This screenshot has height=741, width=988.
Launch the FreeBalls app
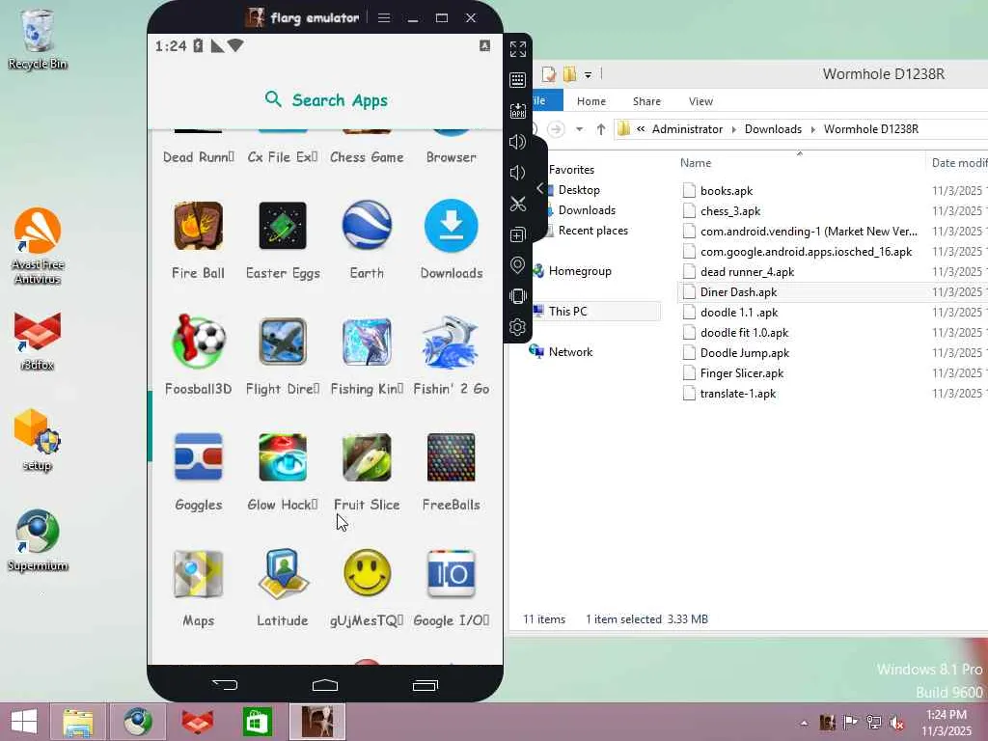(x=452, y=458)
